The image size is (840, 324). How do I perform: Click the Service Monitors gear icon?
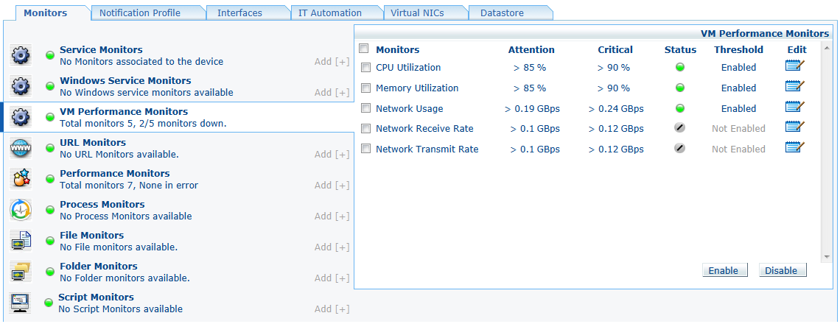pos(21,55)
